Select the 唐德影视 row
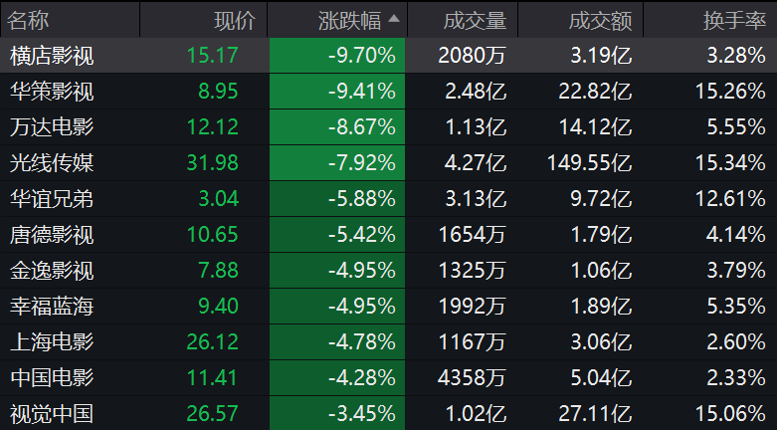The height and width of the screenshot is (430, 777). coord(52,235)
